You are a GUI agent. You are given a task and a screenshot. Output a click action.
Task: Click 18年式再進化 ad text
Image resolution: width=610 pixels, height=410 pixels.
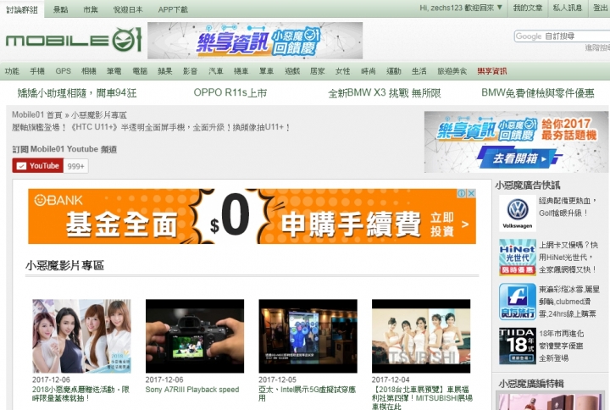coord(561,346)
